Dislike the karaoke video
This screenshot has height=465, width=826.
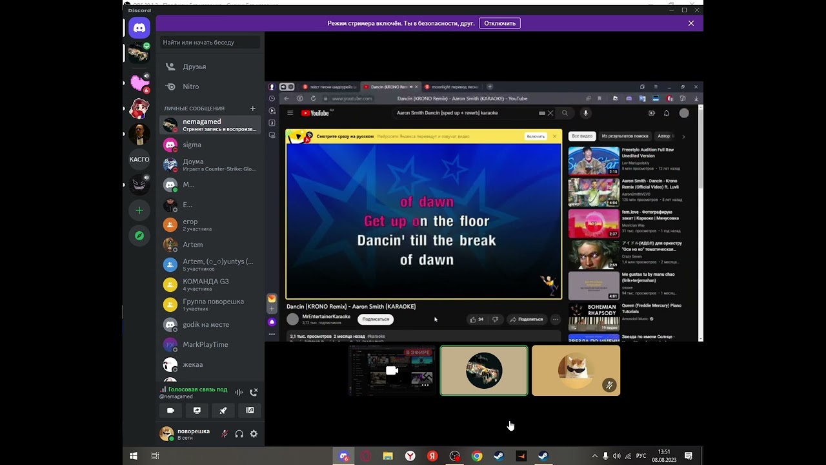pos(495,319)
